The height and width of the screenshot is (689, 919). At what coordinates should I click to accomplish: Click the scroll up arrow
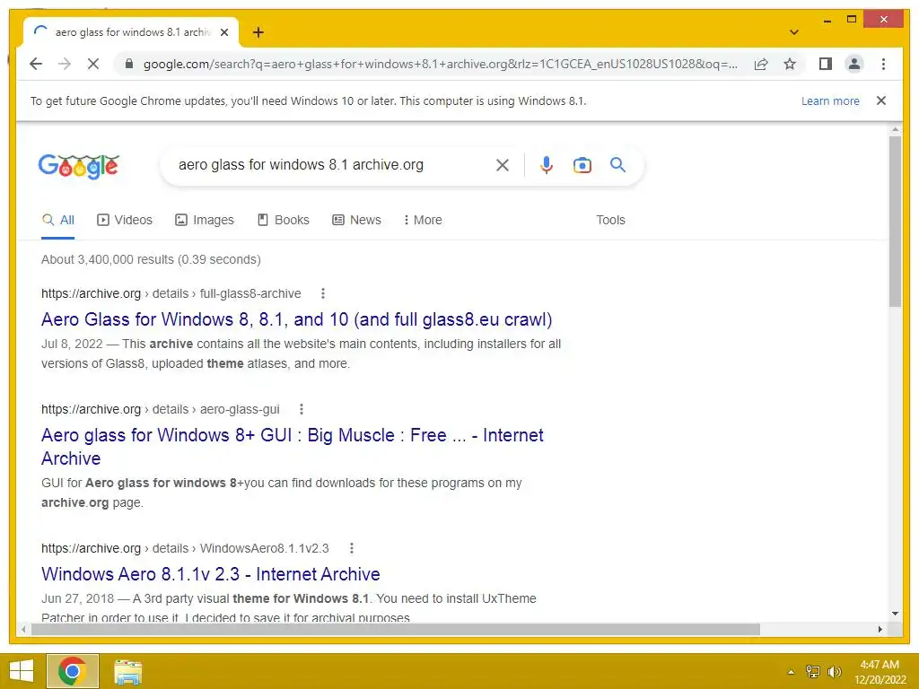coord(895,129)
